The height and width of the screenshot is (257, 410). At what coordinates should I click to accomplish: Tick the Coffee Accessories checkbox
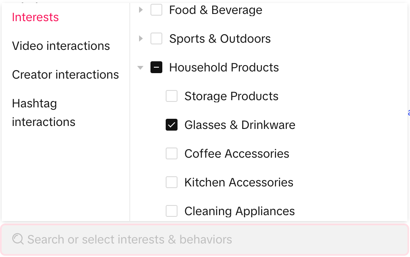172,153
